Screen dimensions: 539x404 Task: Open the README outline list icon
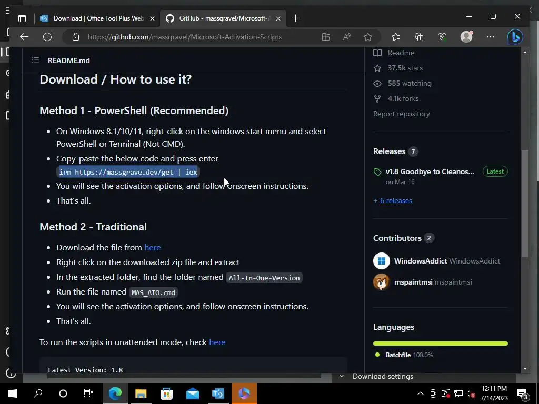[x=35, y=60]
